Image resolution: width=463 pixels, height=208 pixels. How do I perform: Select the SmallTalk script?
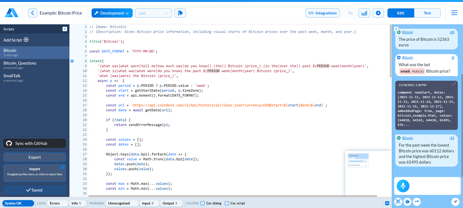[35, 78]
